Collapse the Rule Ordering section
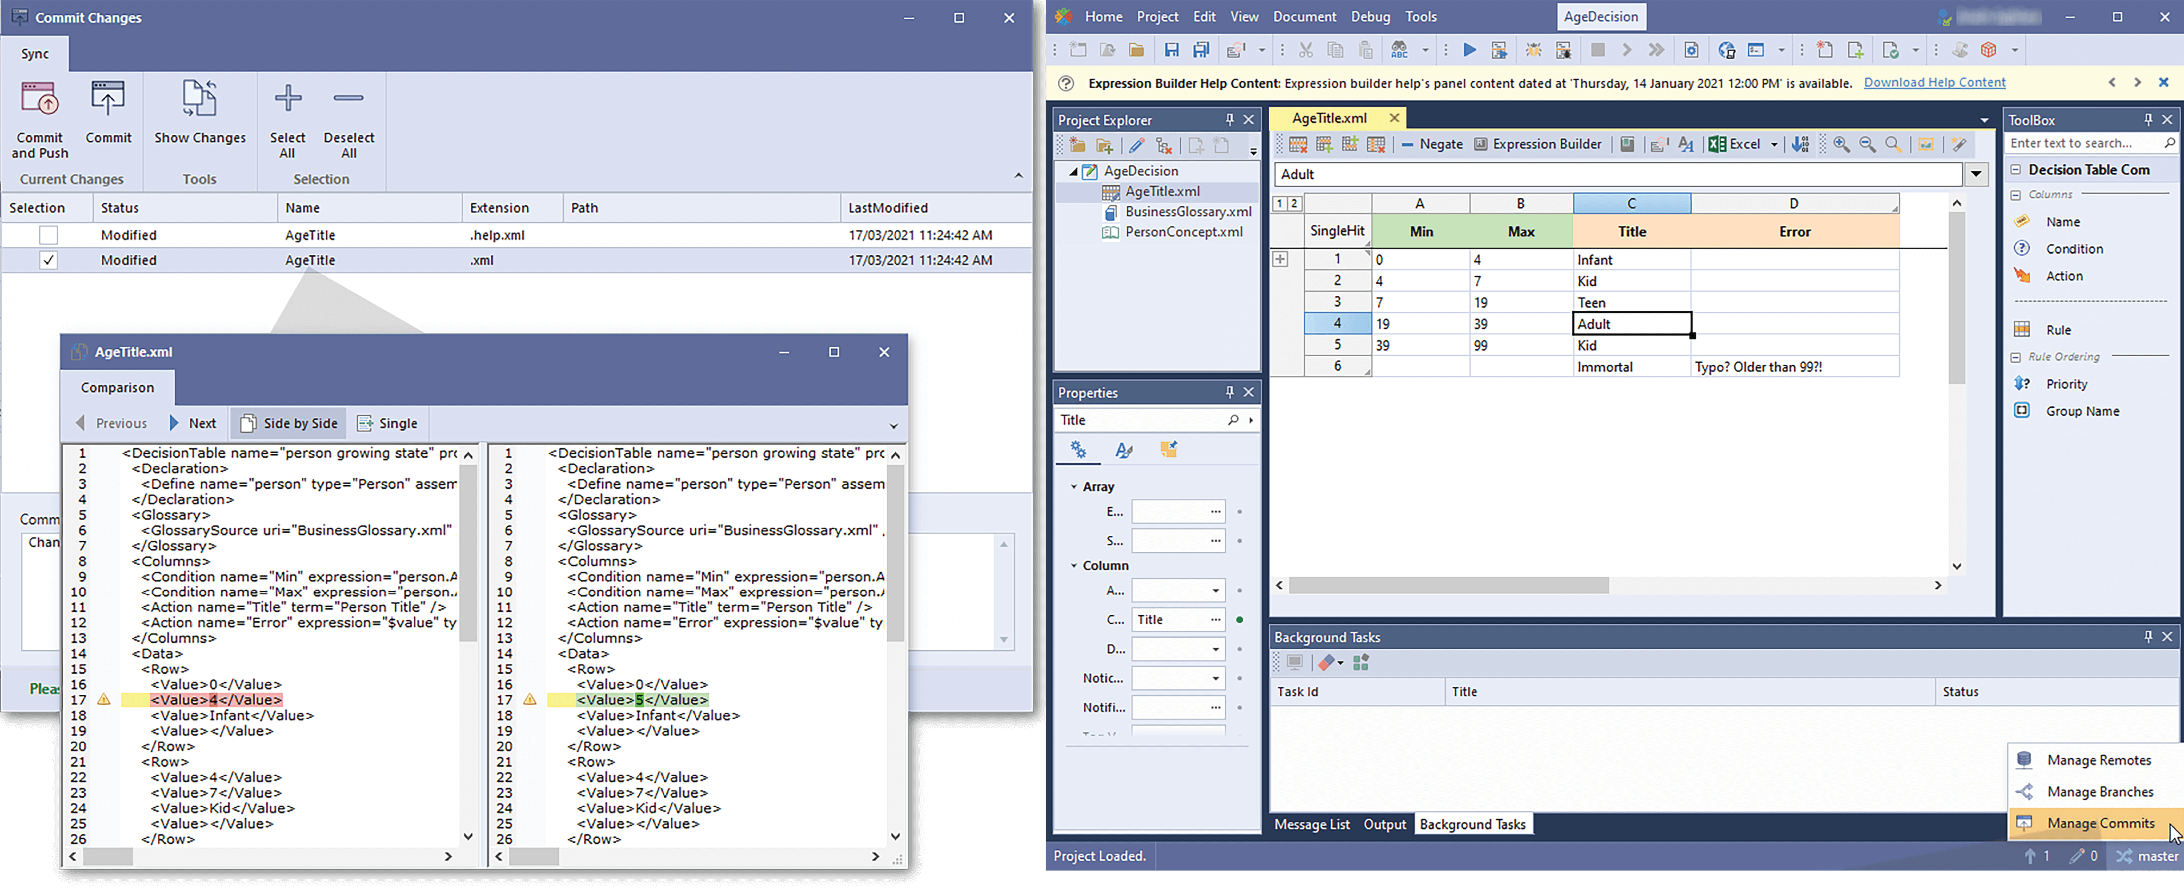This screenshot has height=892, width=2184. [x=2016, y=357]
